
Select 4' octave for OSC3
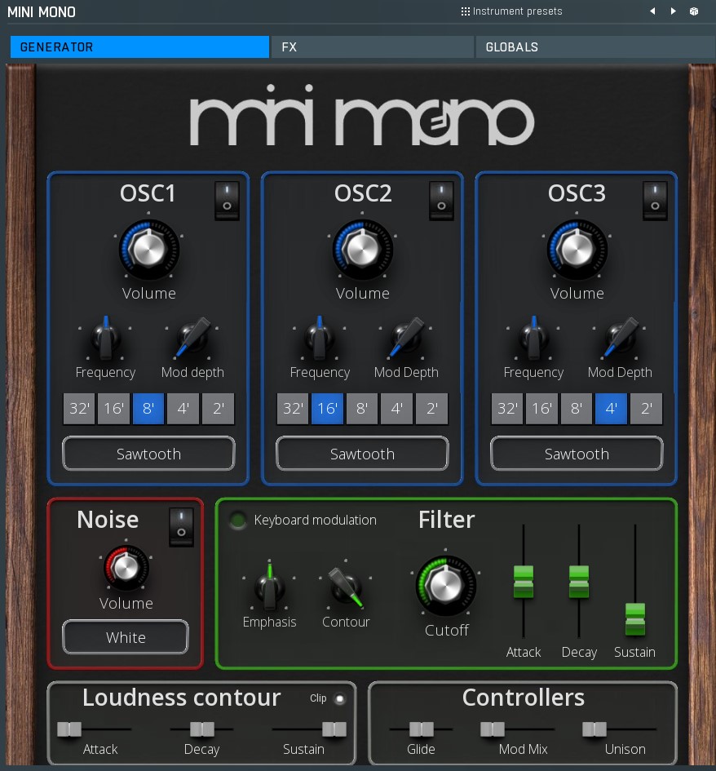coord(612,409)
